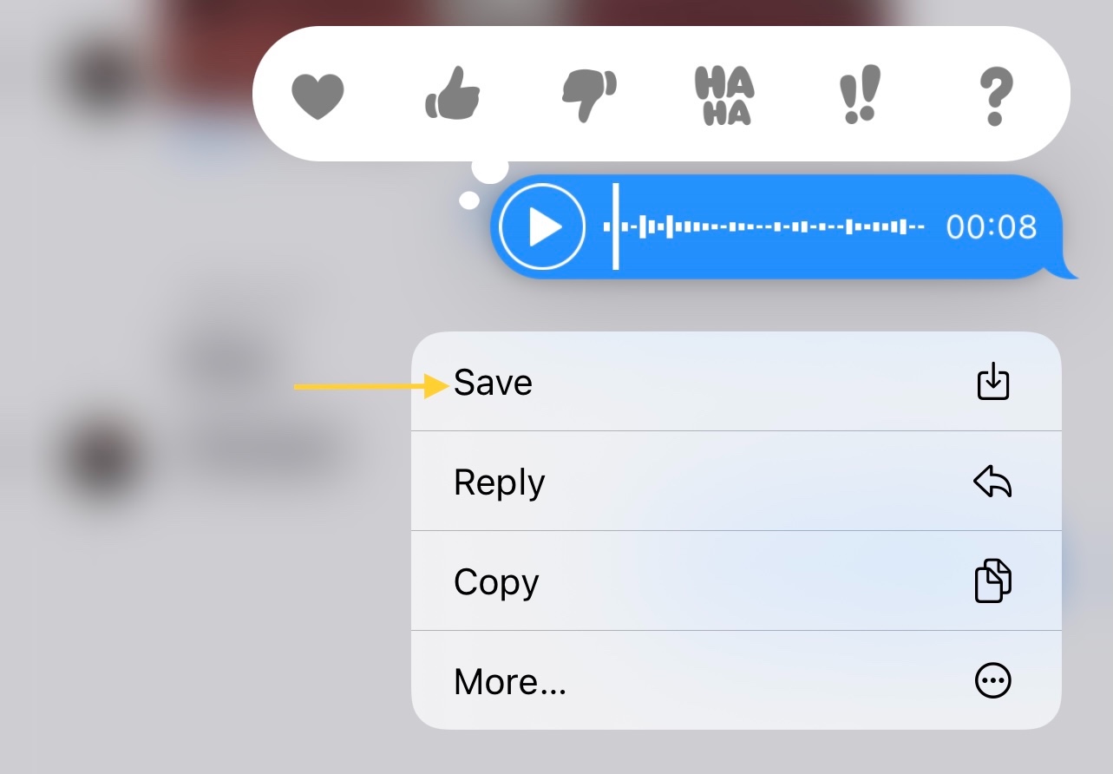Pick the question mark tapback
Image resolution: width=1113 pixels, height=774 pixels.
point(994,95)
